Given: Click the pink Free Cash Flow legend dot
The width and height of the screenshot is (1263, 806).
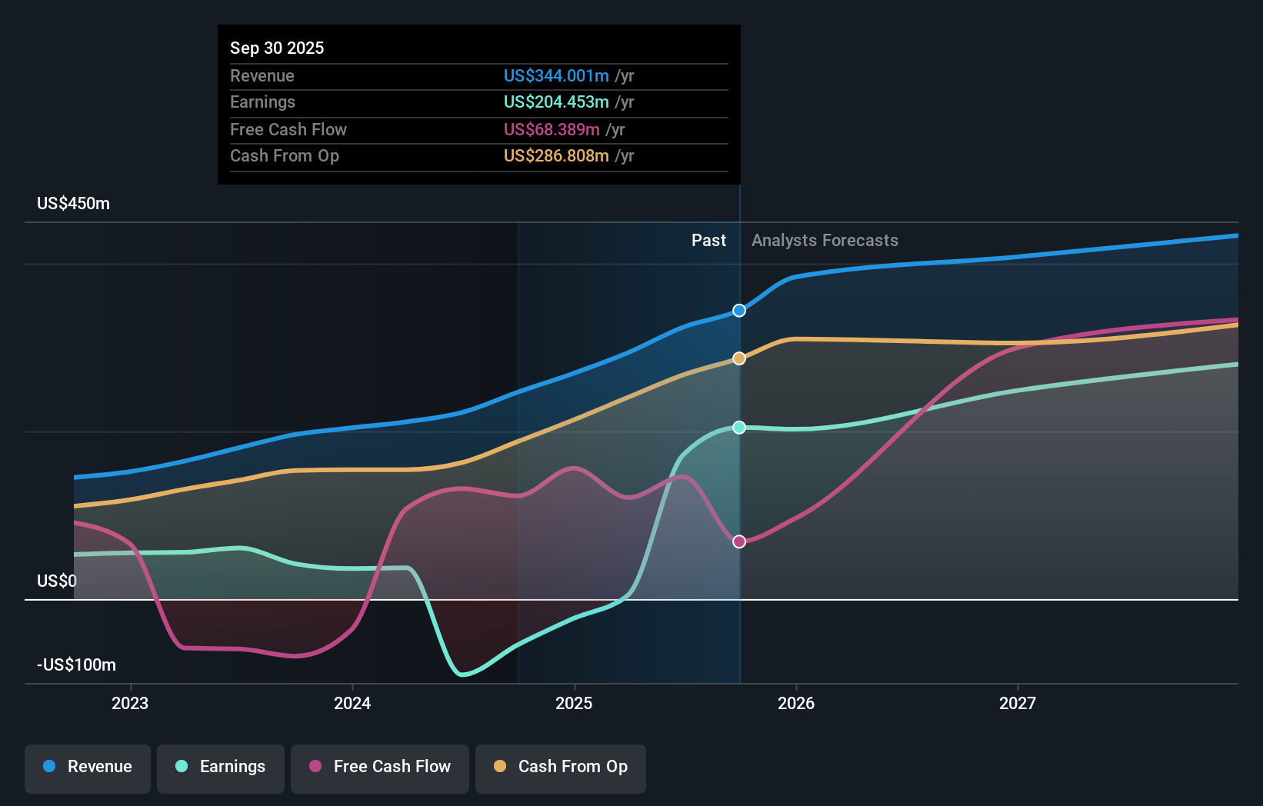Looking at the screenshot, I should coord(314,767).
